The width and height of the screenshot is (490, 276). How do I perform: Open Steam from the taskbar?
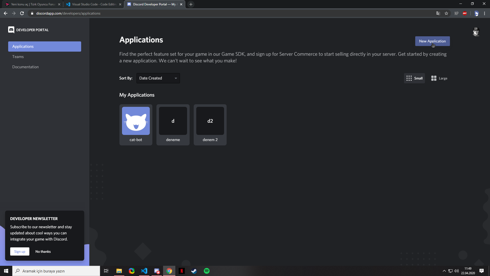194,271
